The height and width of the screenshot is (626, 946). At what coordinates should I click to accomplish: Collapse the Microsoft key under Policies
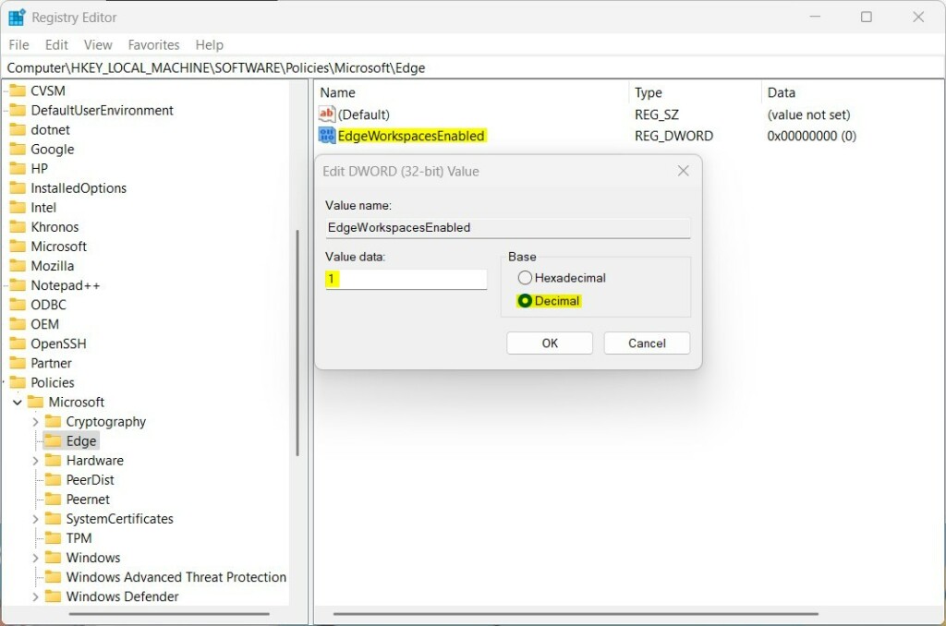pos(18,403)
